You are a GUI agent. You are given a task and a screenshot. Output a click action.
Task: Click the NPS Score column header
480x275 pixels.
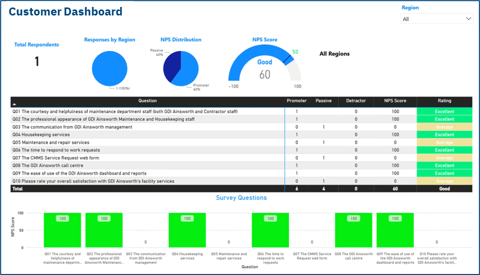click(395, 101)
